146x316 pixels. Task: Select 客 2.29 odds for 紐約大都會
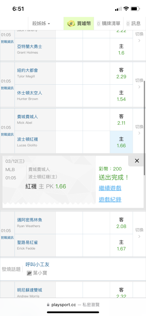(x=121, y=73)
